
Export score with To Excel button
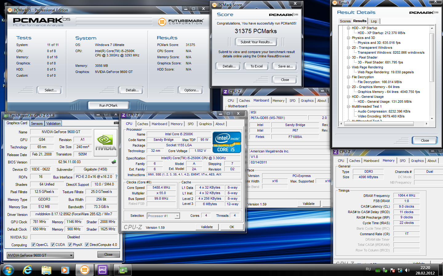257,66
